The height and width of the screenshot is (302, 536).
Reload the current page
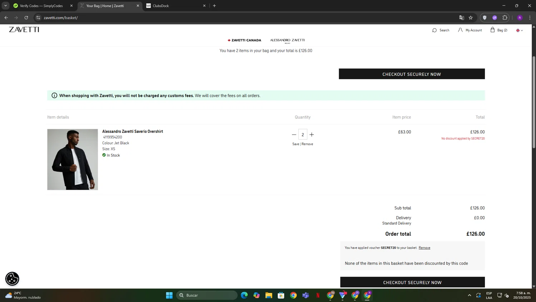(26, 18)
